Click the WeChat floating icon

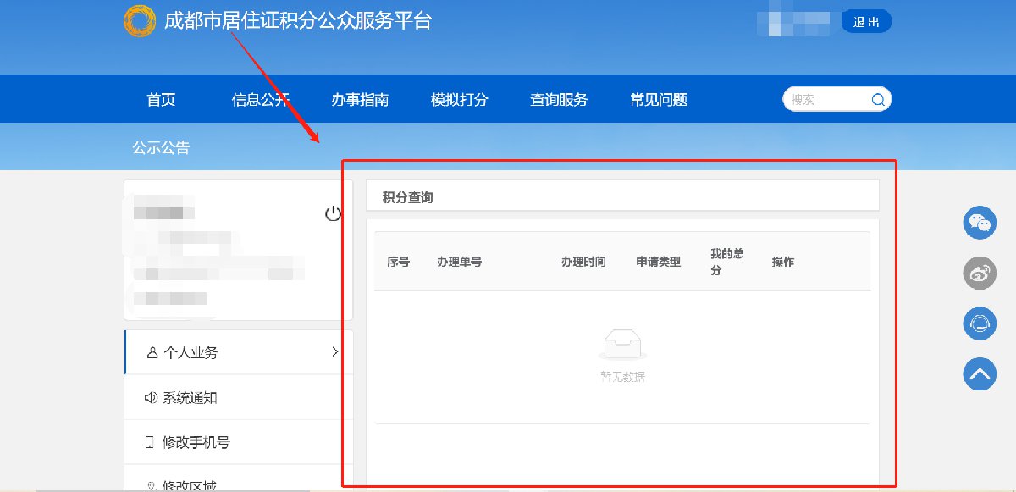click(980, 223)
